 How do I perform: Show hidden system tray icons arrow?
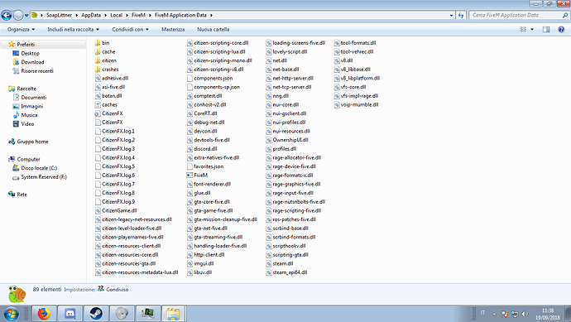[x=494, y=314]
